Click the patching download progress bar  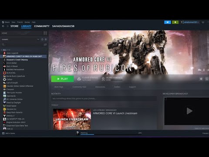coord(111,134)
